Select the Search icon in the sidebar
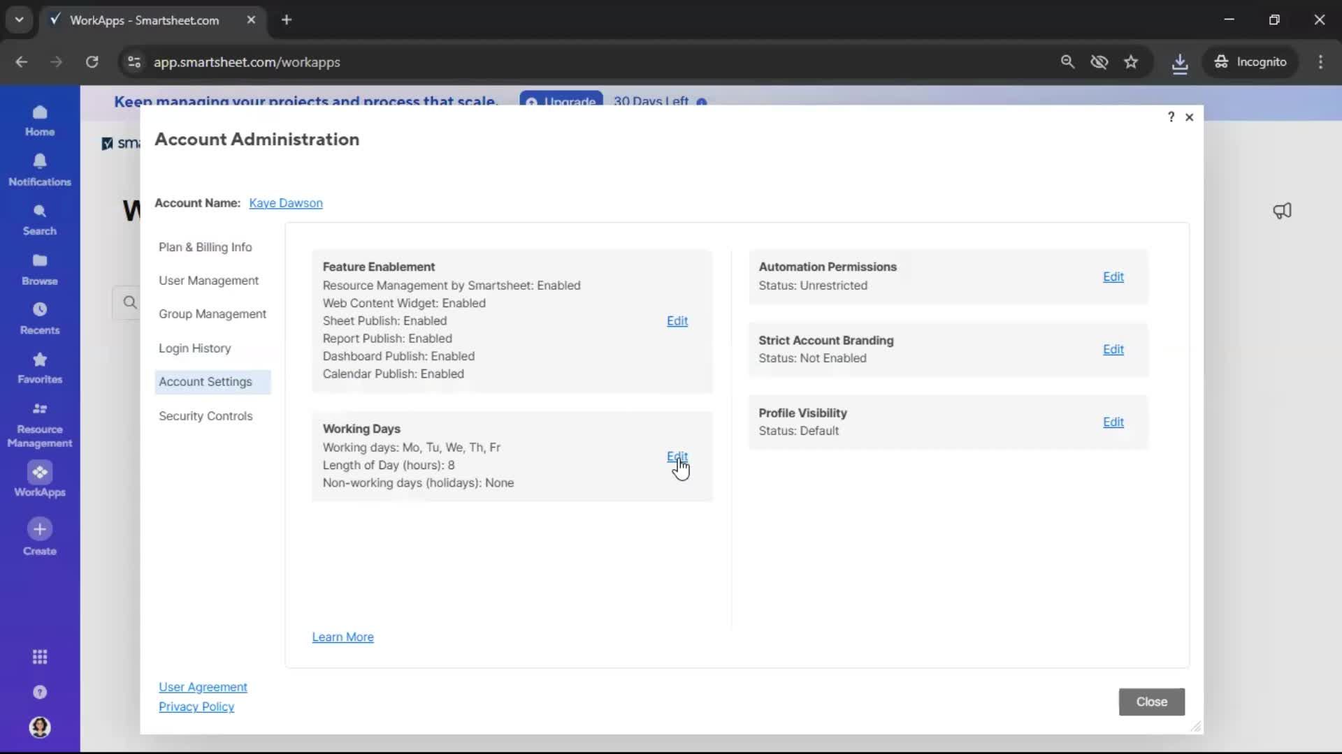 point(40,219)
